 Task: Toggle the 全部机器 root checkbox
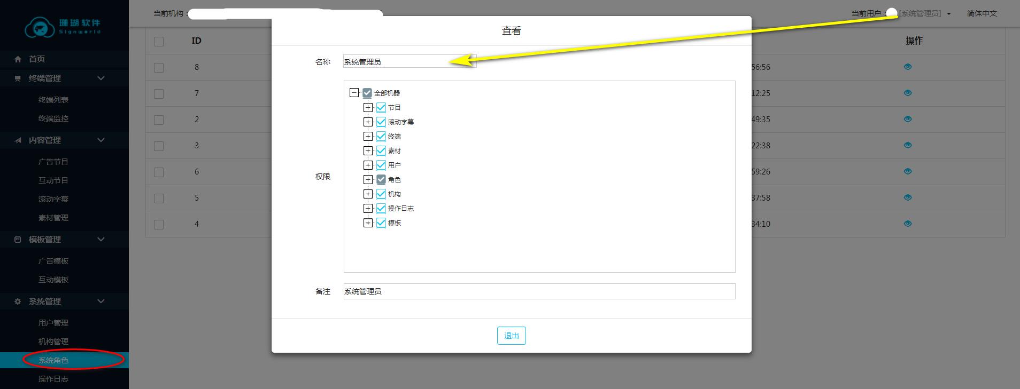[367, 93]
